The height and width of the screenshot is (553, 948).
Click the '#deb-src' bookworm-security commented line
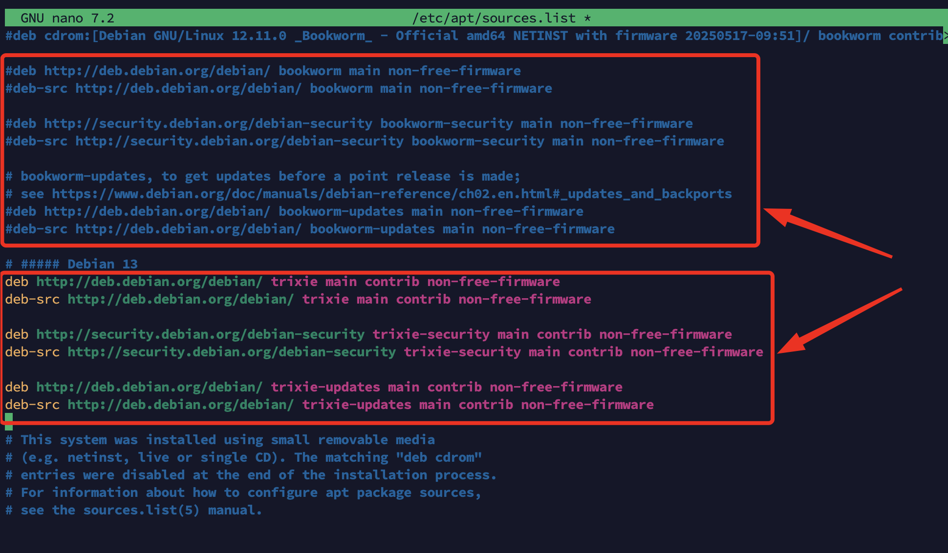pyautogui.click(x=365, y=141)
